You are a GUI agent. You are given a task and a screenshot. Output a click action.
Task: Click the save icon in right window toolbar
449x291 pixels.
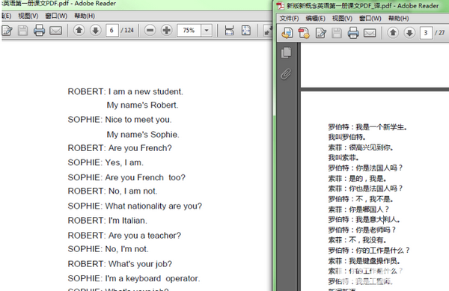[337, 33]
